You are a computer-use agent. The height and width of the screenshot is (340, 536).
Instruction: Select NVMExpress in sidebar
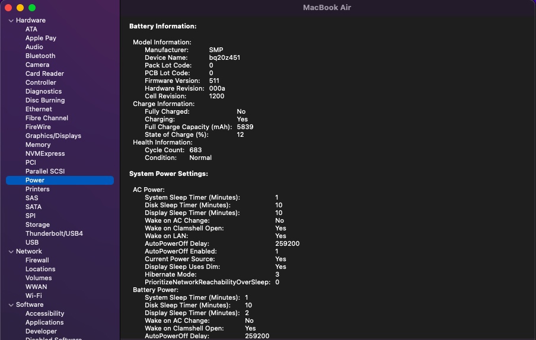(x=45, y=153)
